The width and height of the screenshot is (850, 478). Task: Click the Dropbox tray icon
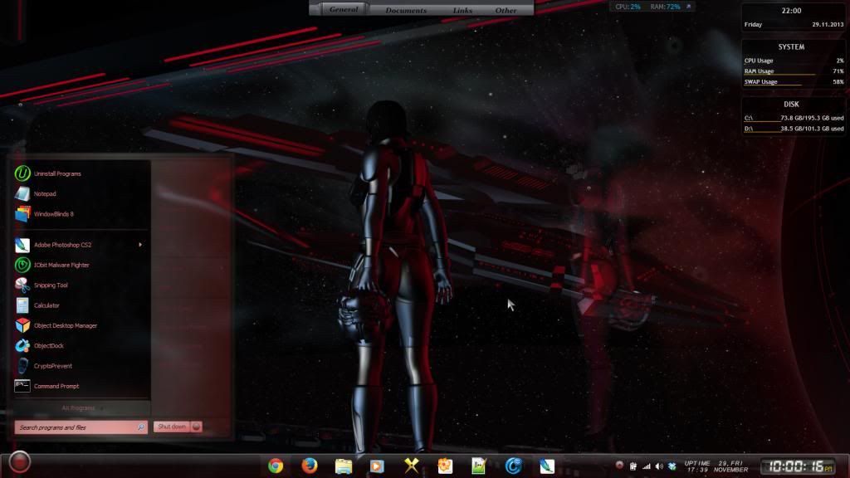(x=672, y=466)
